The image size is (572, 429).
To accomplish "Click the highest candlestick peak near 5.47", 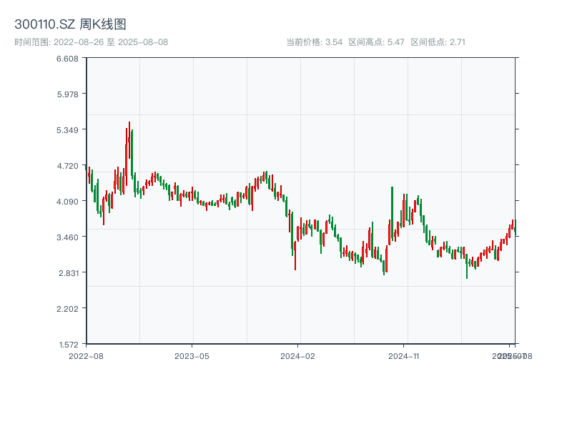I will coord(129,124).
